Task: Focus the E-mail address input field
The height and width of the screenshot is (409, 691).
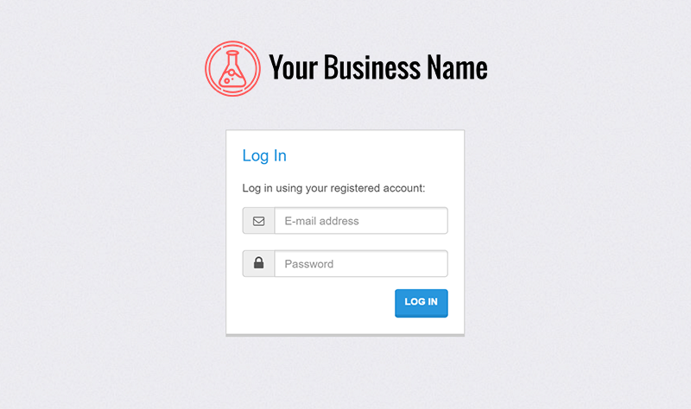Action: (361, 221)
